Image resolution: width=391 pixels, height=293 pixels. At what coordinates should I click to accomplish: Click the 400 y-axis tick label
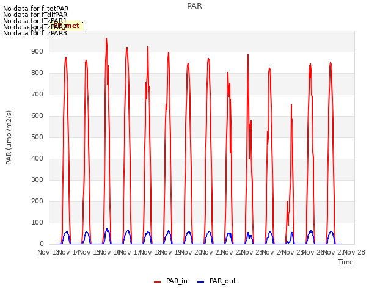[x=37, y=159]
